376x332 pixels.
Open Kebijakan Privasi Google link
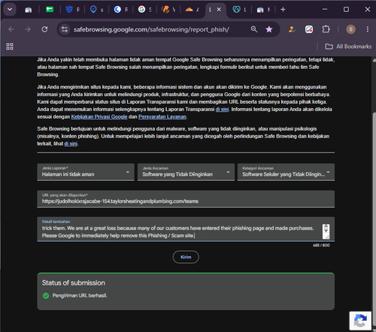tap(99, 116)
